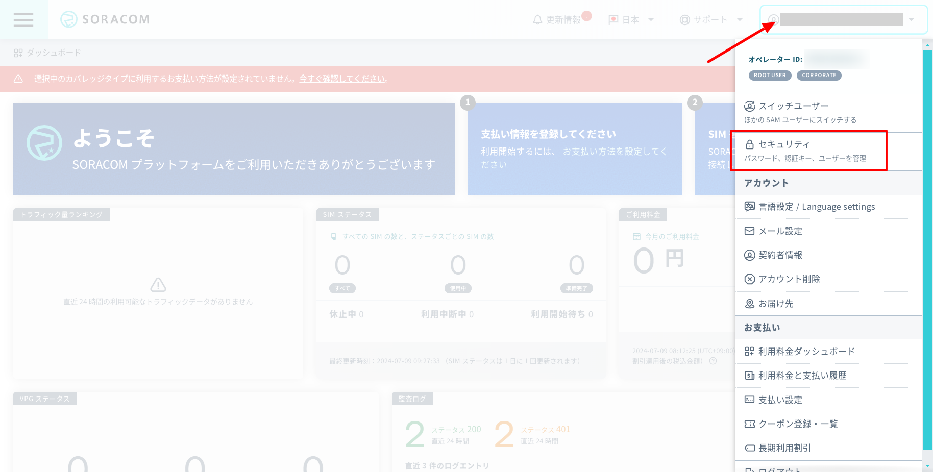Click 利用中断中 0 status text
The image size is (933, 472).
point(447,314)
